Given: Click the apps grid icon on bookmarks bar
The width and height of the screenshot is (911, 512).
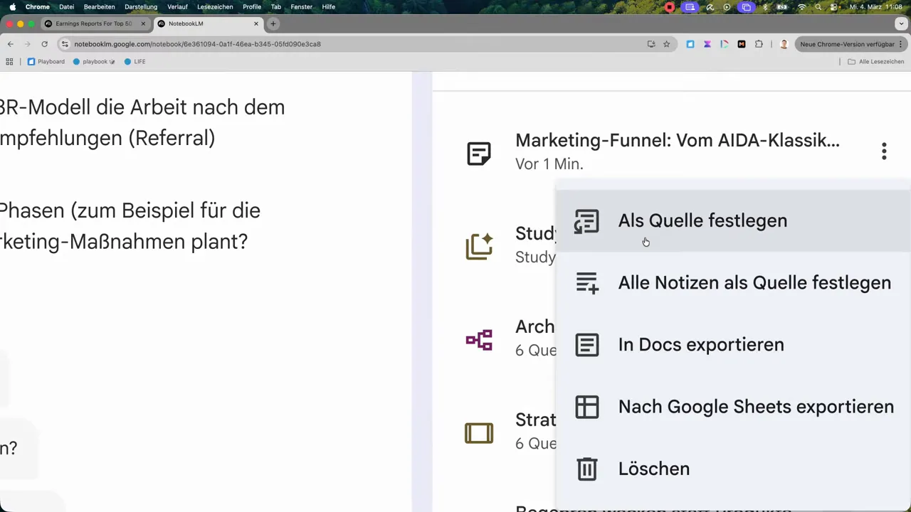Looking at the screenshot, I should click(x=9, y=61).
